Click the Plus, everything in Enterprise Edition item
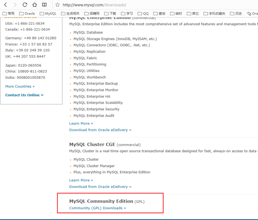The width and height of the screenshot is (258, 220). [112, 172]
